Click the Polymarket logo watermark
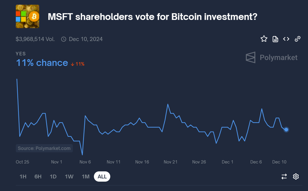The height and width of the screenshot is (191, 308). coord(271,57)
